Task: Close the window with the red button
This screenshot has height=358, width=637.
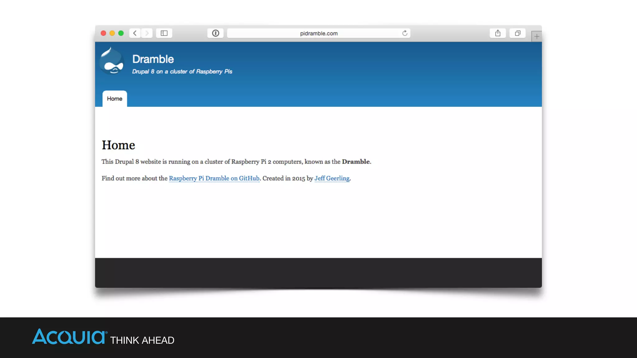Action: pyautogui.click(x=104, y=33)
